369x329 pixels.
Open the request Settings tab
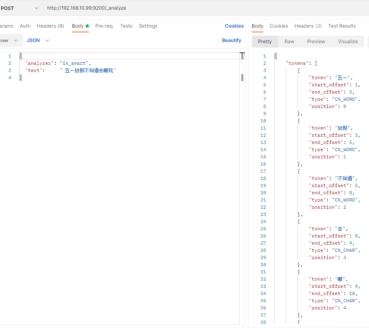tap(148, 26)
